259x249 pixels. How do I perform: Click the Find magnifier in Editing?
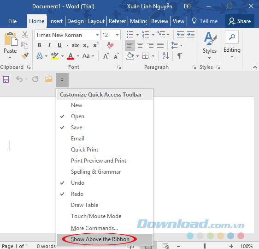(232, 37)
